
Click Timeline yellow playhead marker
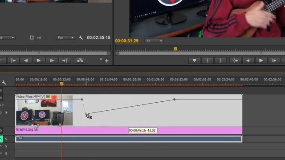click(x=61, y=84)
